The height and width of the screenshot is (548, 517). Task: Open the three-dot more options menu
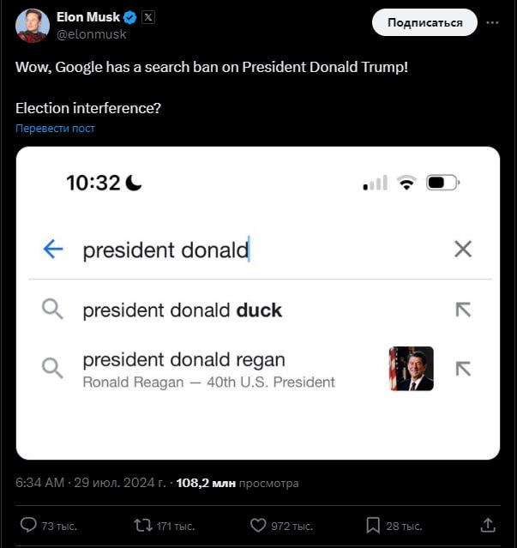click(492, 22)
